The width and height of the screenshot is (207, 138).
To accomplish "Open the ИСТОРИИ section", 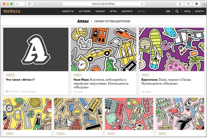I will point(85,11).
